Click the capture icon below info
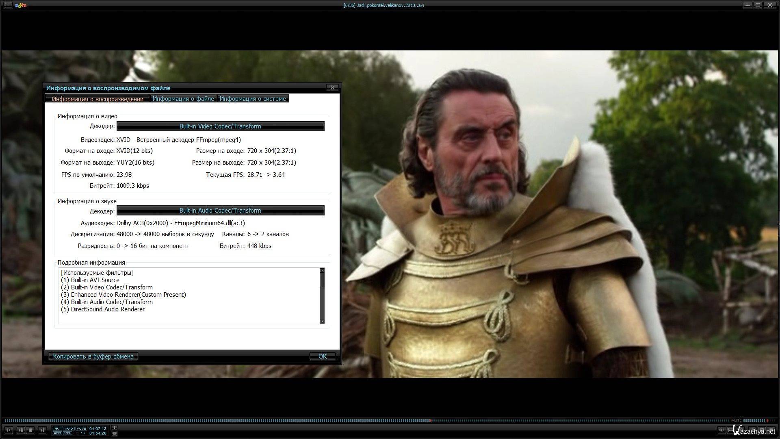 pos(115,433)
